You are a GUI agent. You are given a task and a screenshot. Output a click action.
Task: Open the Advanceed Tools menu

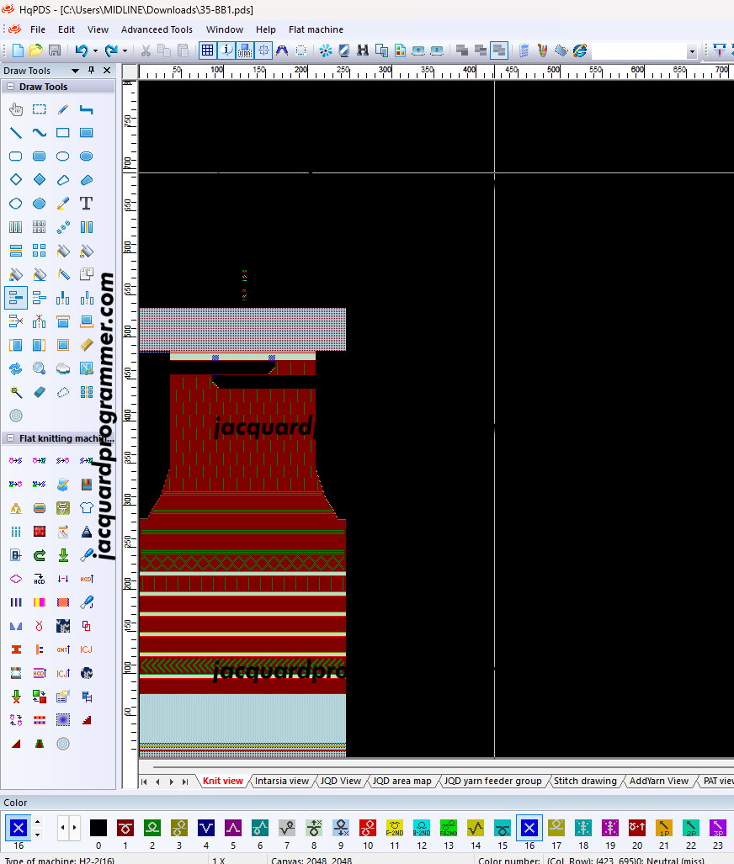click(x=157, y=29)
